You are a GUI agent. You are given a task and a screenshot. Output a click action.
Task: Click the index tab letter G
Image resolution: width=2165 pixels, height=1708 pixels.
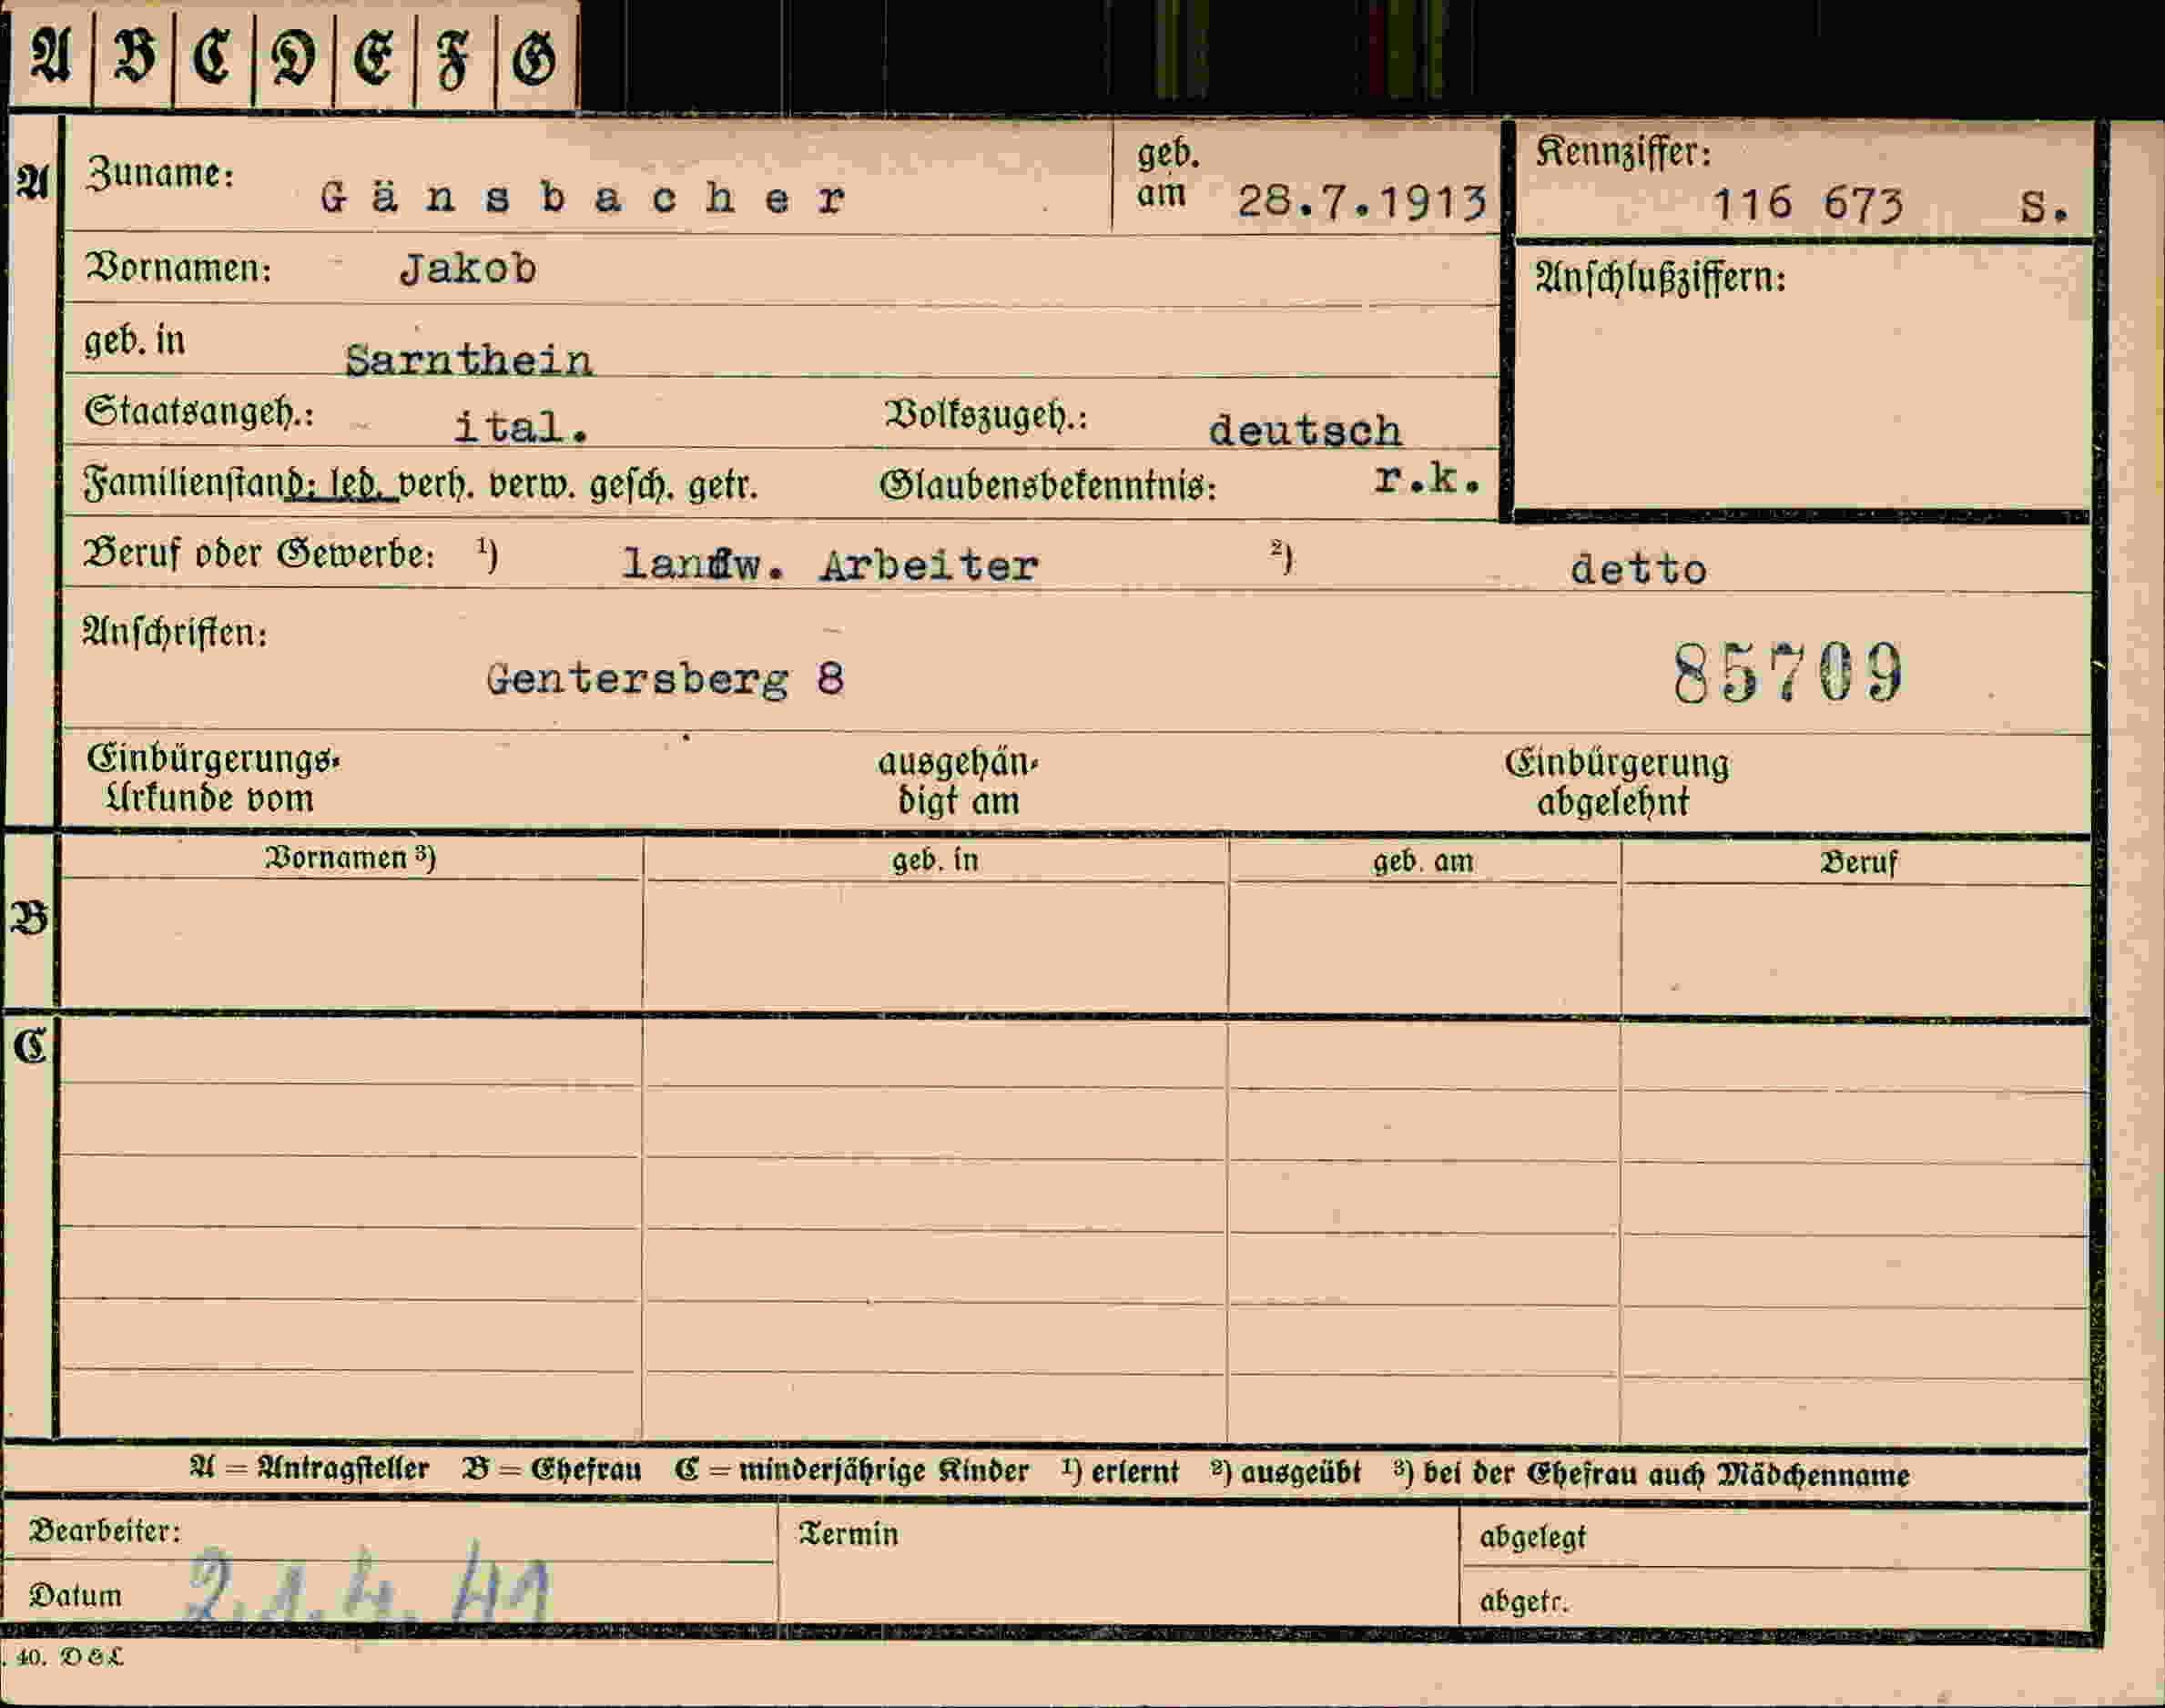pyautogui.click(x=534, y=57)
